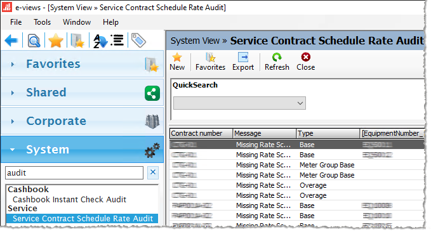Viewport: 431px width, 234px height.
Task: Select the first Meter Group Base row
Action: pos(297,165)
